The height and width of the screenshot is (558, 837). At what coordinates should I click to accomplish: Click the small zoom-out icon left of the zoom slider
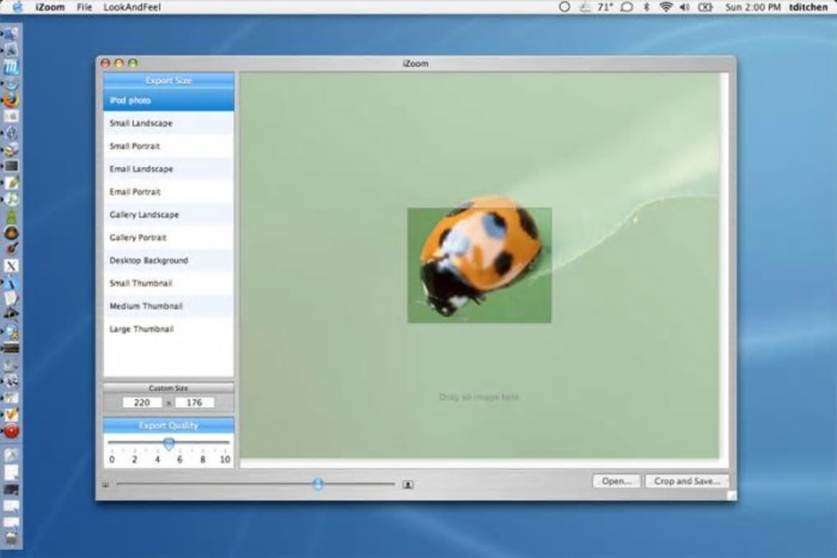pos(106,485)
